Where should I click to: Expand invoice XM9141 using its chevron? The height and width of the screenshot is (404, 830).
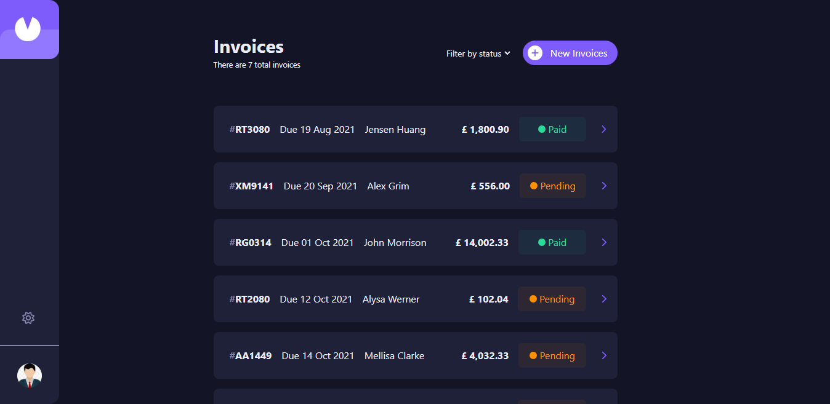pyautogui.click(x=603, y=186)
